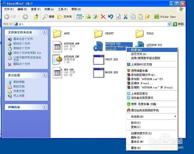Open the 工具(T) menu
Viewport: 194px width, 154px height.
coord(62,9)
